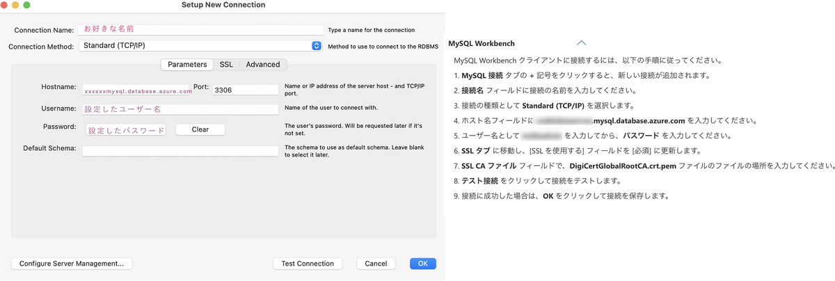The width and height of the screenshot is (835, 281).
Task: Select the Advanced tab
Action: pos(262,65)
